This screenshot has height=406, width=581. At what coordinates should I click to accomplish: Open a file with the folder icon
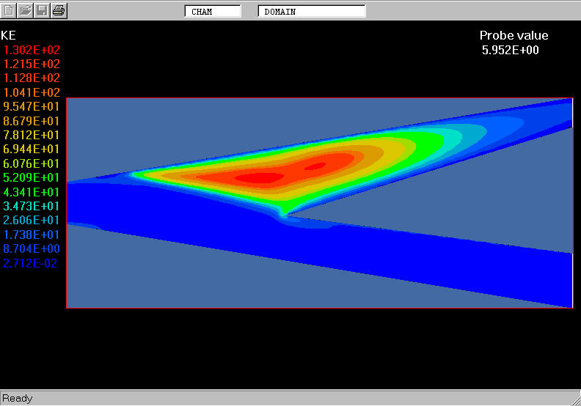pos(26,10)
